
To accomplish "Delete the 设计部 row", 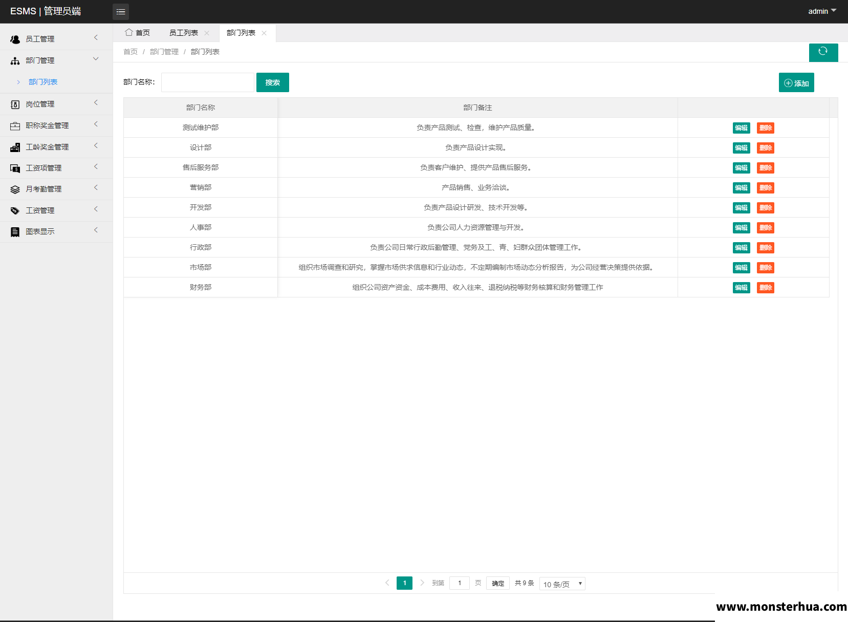I will [766, 148].
